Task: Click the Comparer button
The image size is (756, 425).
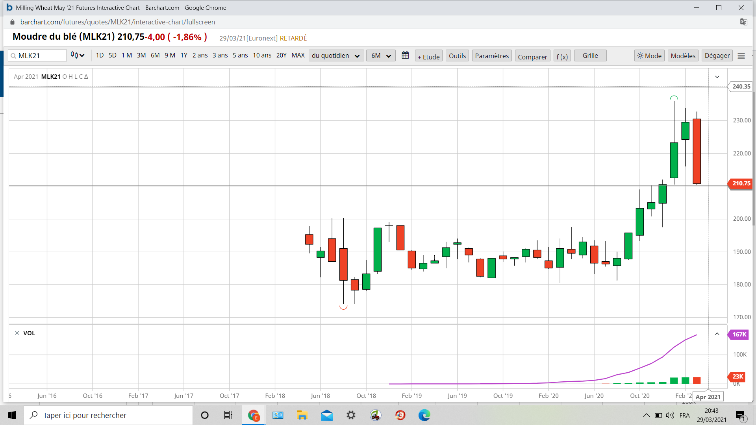Action: (532, 57)
